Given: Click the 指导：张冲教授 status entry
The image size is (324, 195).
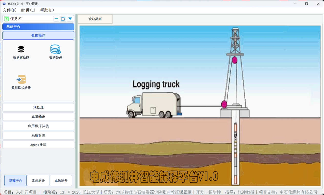Looking at the screenshot, I should [x=240, y=192].
